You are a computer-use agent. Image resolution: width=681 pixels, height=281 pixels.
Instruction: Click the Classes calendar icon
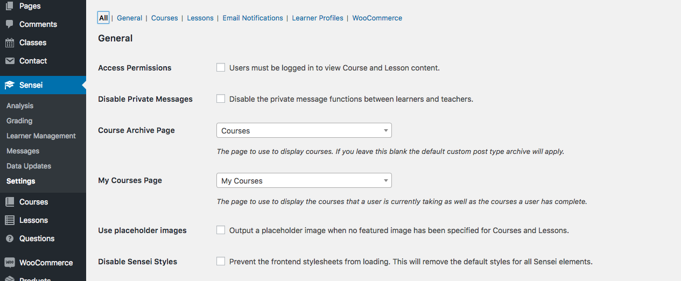point(10,43)
